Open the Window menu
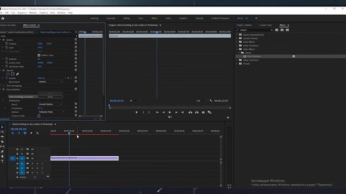Screen dimensions: 346x194 pos(61,13)
